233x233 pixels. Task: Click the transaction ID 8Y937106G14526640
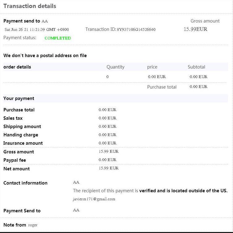coord(136,30)
